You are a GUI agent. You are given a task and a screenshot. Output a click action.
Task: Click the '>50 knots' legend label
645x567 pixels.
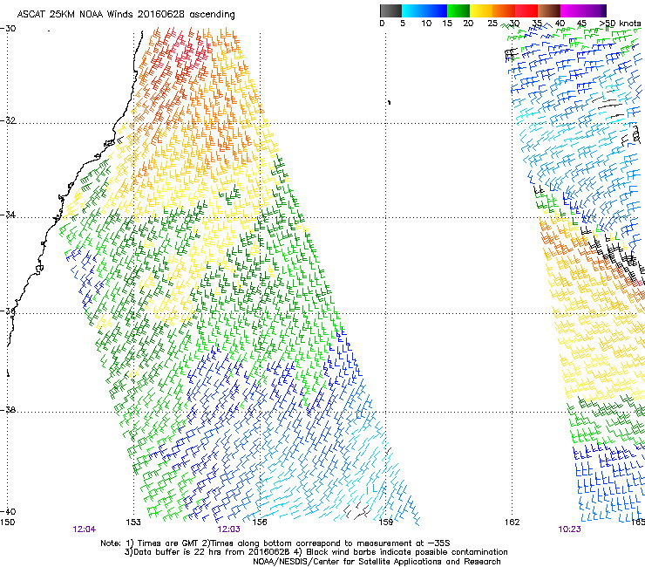pyautogui.click(x=620, y=24)
